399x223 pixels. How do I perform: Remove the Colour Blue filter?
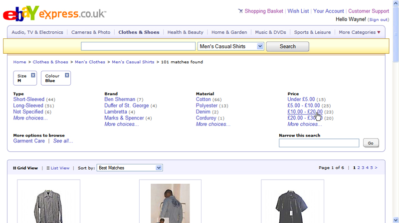67,75
